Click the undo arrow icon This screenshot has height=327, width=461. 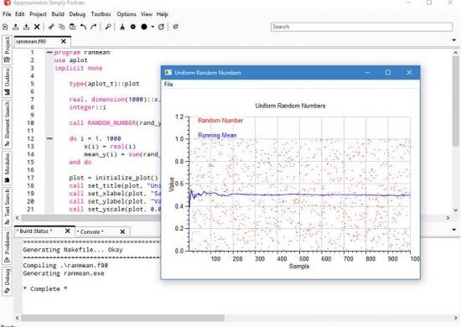pyautogui.click(x=83, y=27)
